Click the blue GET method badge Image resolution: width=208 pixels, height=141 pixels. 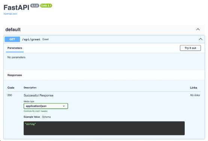[x=12, y=39]
